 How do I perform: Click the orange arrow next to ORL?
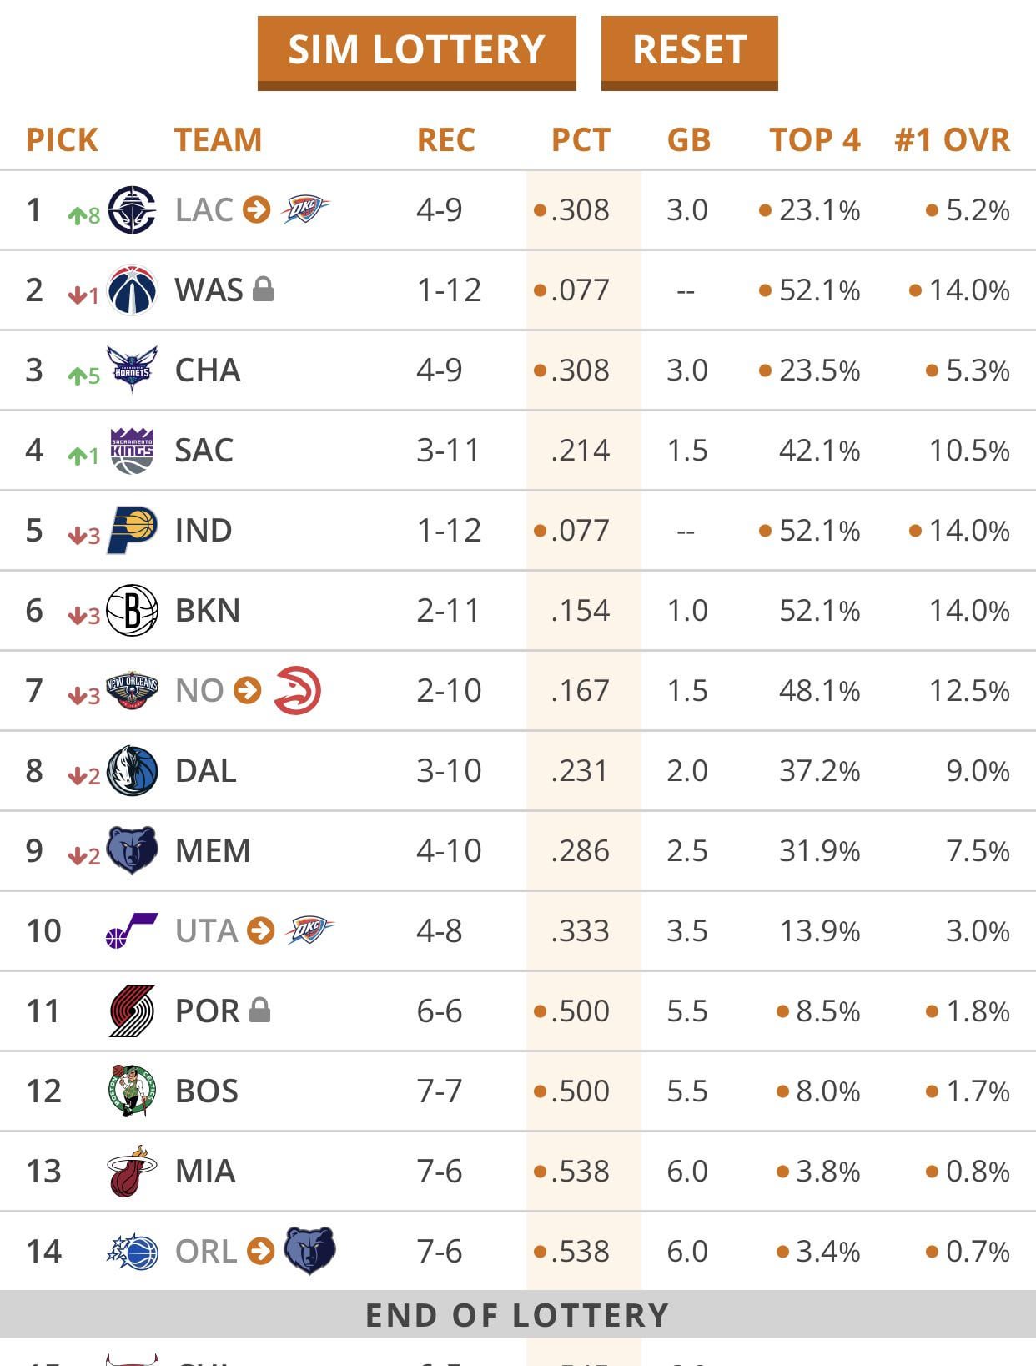[261, 1251]
